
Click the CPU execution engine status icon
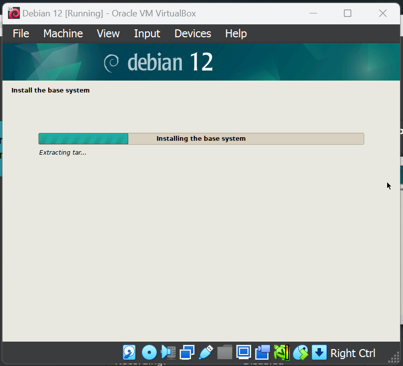click(x=281, y=352)
